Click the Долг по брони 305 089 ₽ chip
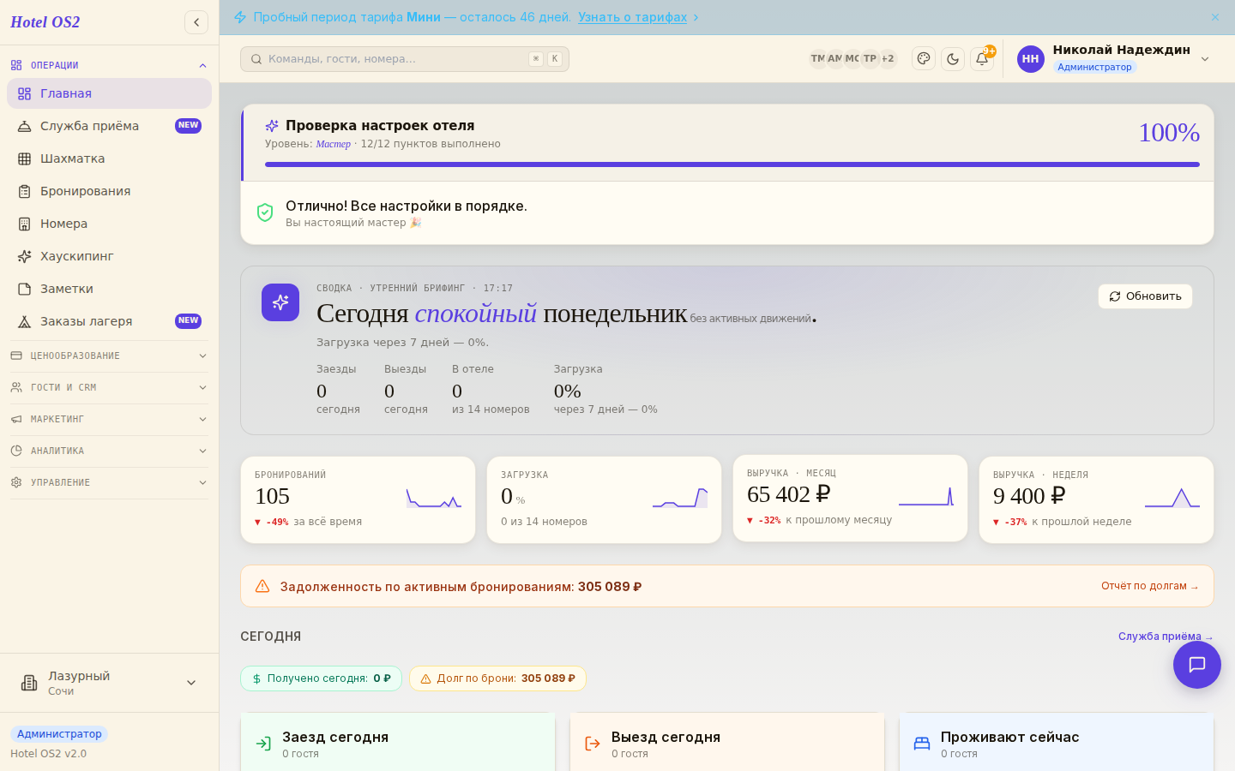1235x771 pixels. pyautogui.click(x=497, y=678)
